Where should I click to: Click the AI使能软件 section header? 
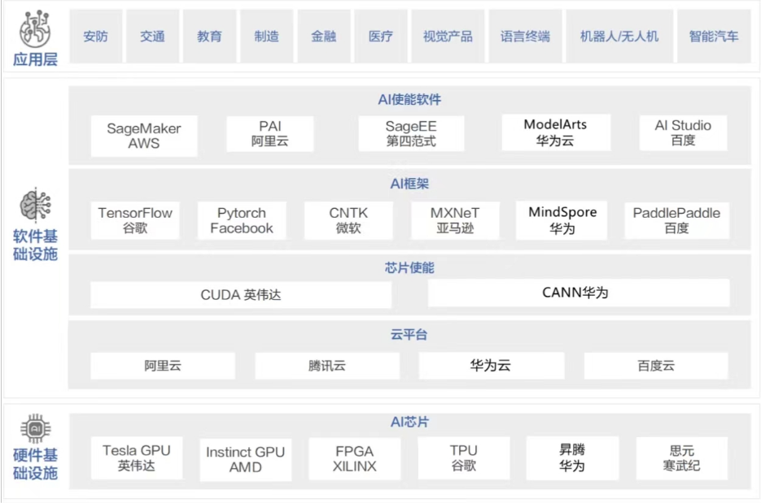pyautogui.click(x=408, y=99)
